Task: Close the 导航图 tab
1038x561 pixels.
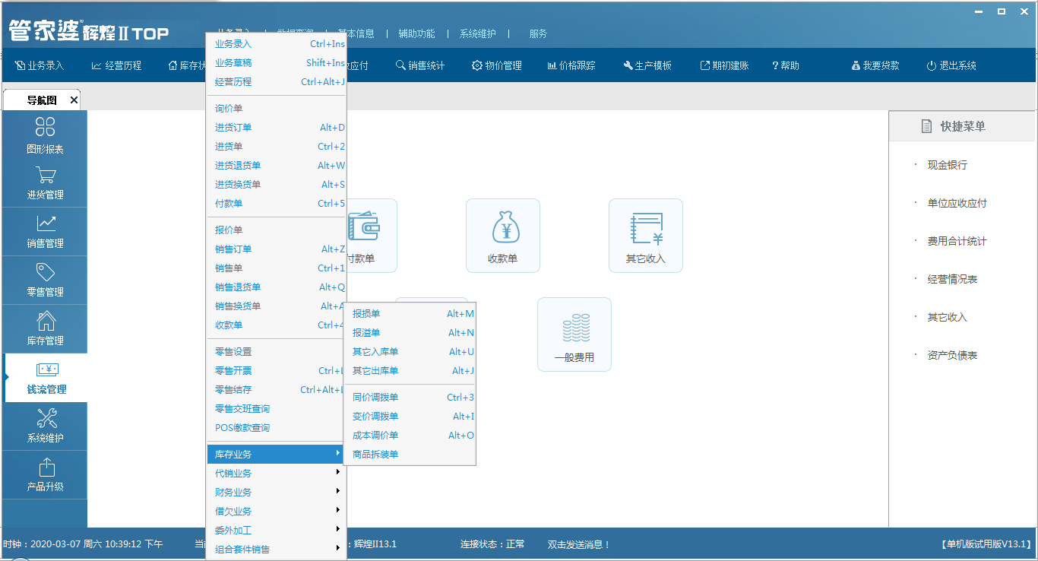Action: pyautogui.click(x=74, y=100)
